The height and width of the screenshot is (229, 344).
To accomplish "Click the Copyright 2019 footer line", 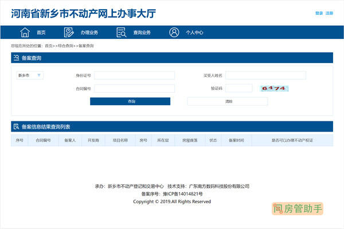I will click(x=172, y=202).
